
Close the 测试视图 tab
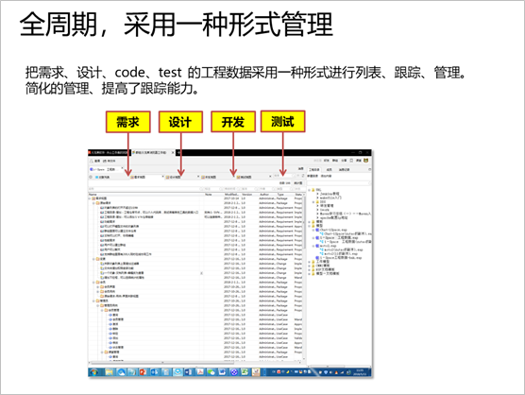pos(270,176)
